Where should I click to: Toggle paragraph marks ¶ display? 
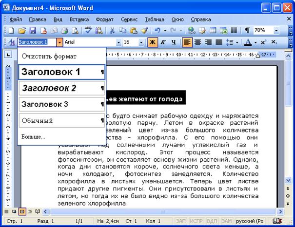point(247,30)
